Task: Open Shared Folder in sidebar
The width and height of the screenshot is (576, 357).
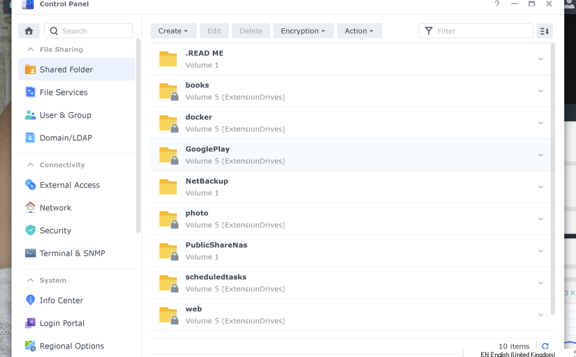Action: (x=77, y=69)
